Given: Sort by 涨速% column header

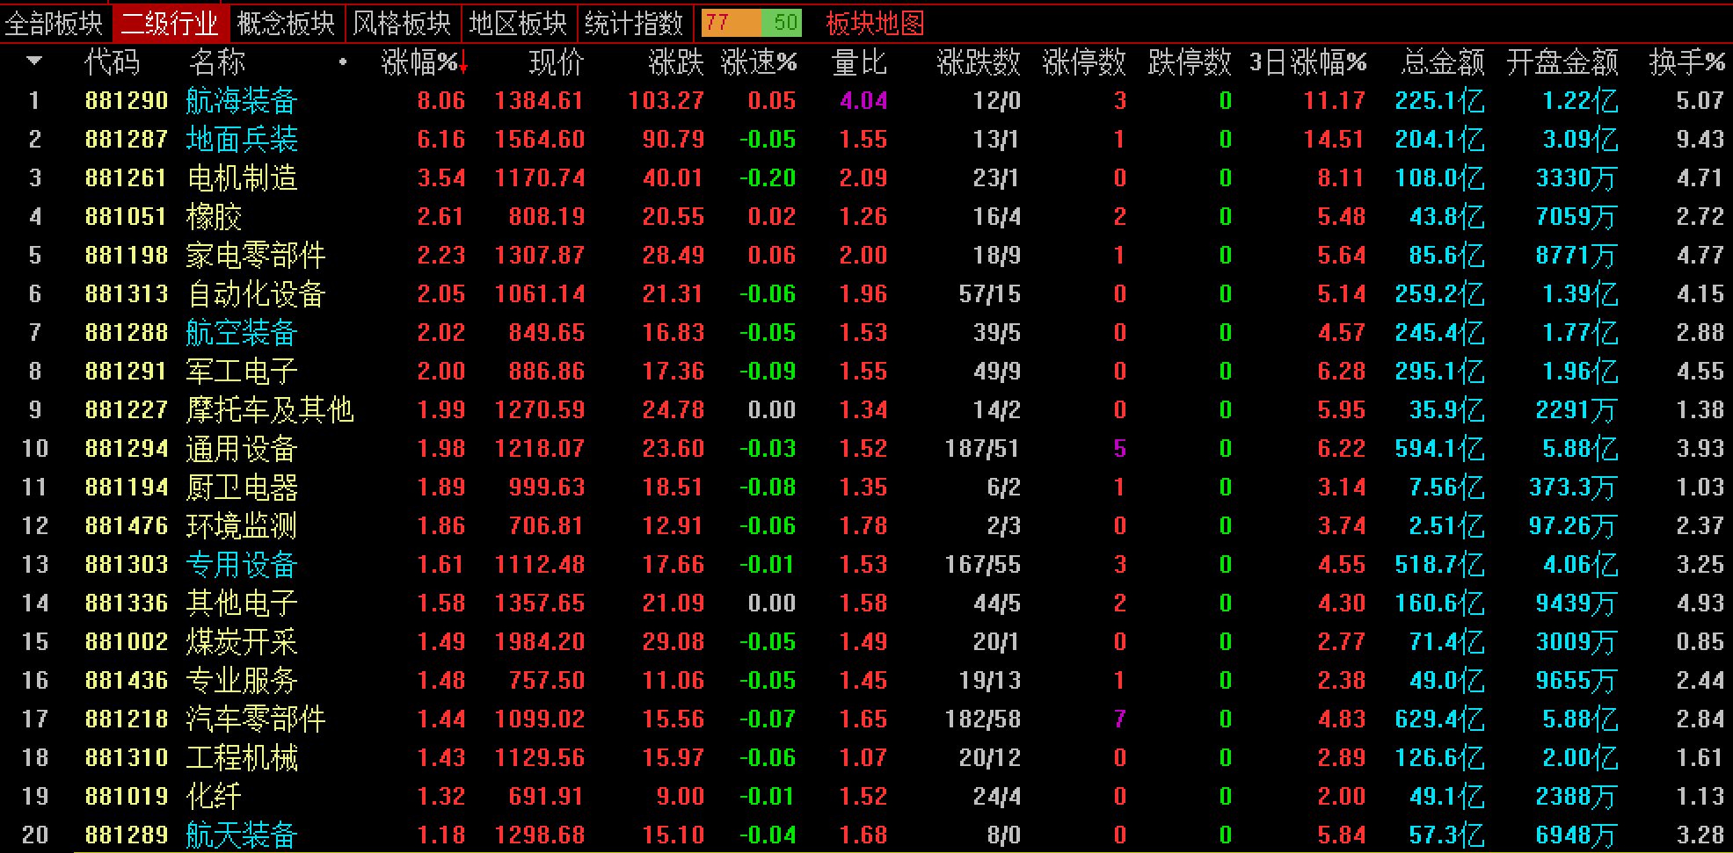Looking at the screenshot, I should [758, 61].
